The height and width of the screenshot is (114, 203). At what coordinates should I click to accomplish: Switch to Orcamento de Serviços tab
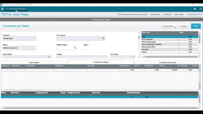click(168, 62)
